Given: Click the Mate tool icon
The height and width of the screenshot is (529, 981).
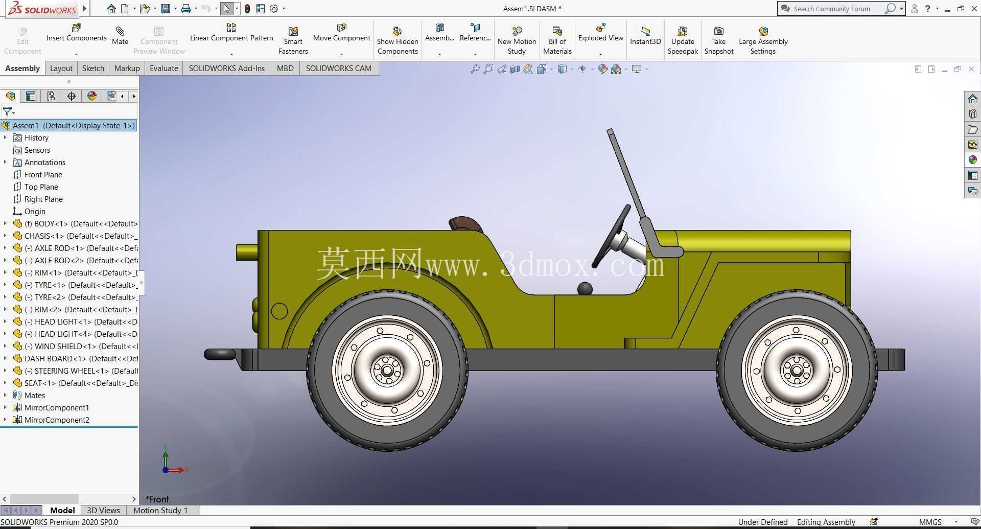Looking at the screenshot, I should click(x=120, y=32).
